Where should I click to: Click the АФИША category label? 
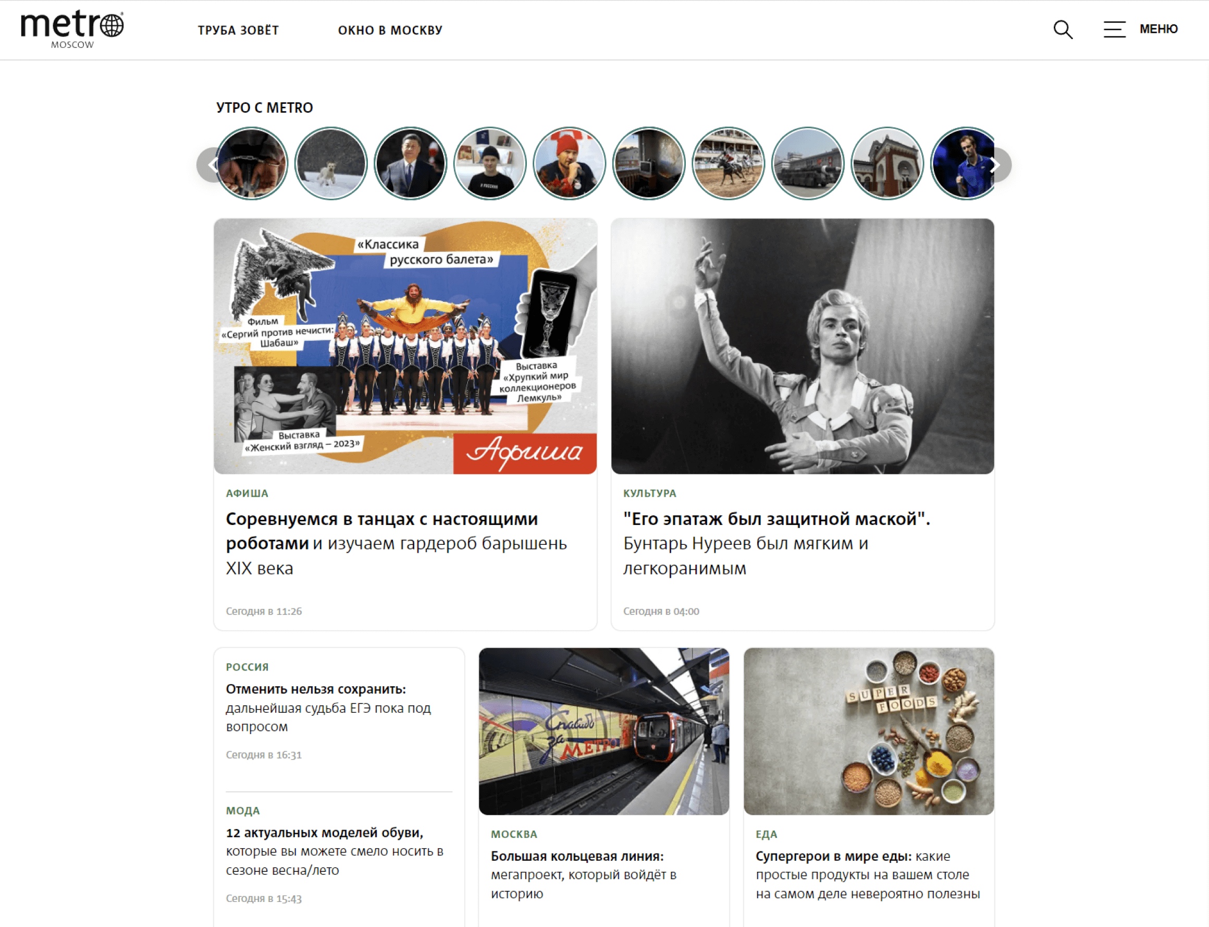click(x=247, y=493)
